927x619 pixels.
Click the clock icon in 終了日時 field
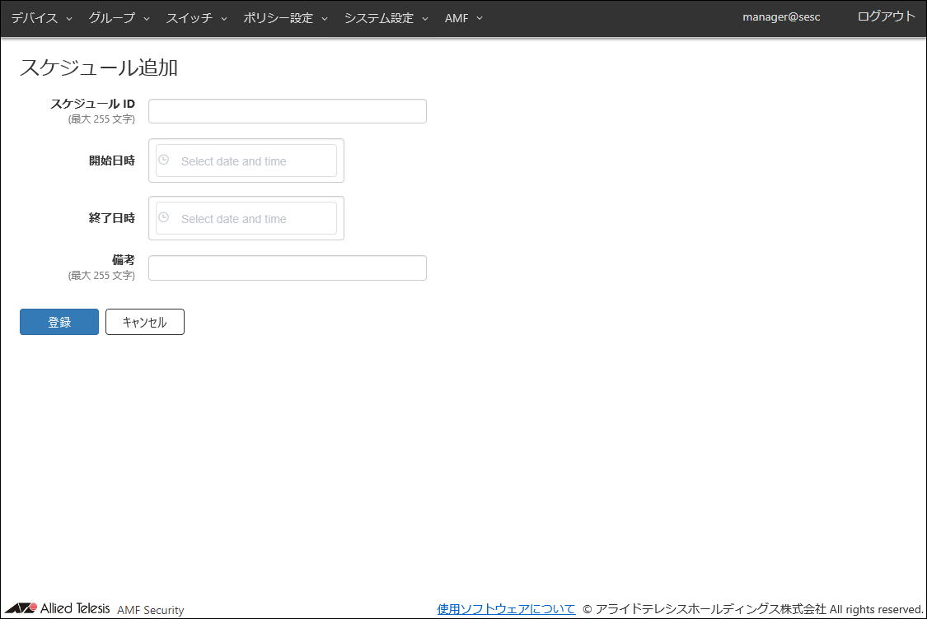pos(163,218)
